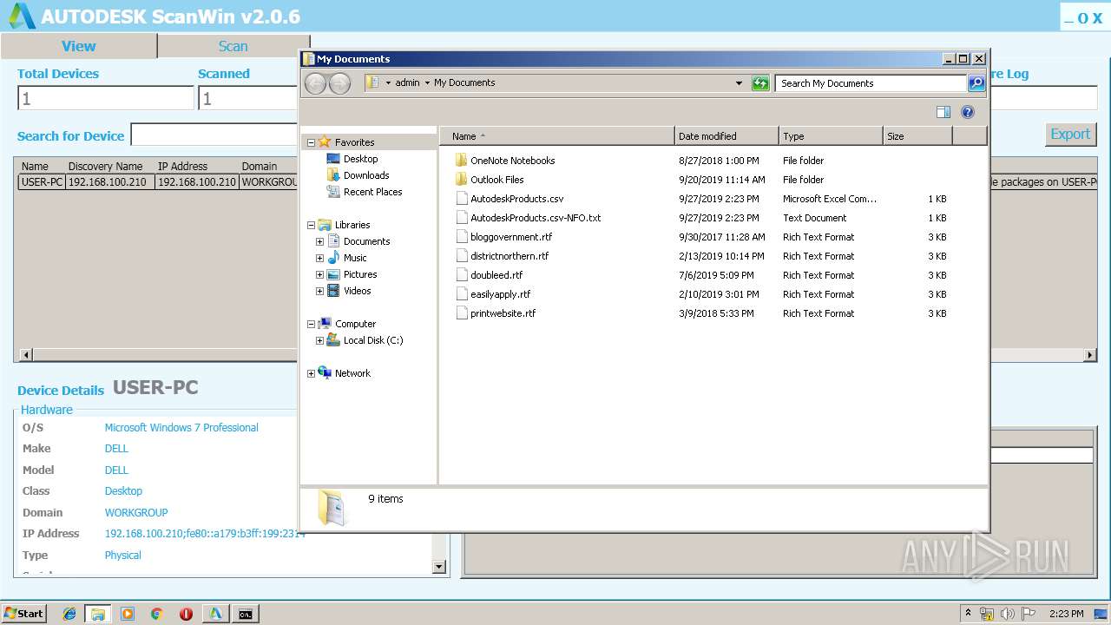This screenshot has width=1111, height=625.
Task: Collapse the Favorites tree section
Action: point(311,142)
